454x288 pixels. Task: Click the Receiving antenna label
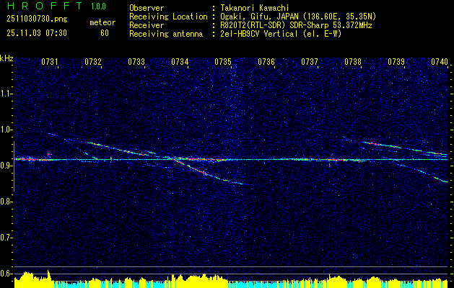[166, 34]
